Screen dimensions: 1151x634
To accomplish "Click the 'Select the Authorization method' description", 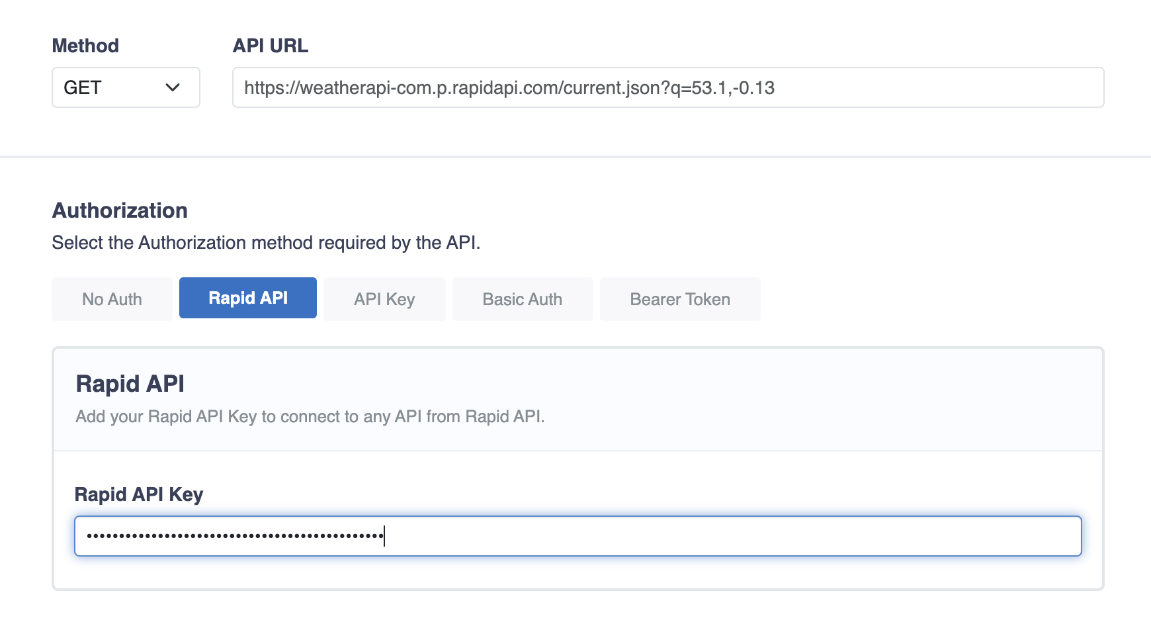I will click(x=266, y=243).
